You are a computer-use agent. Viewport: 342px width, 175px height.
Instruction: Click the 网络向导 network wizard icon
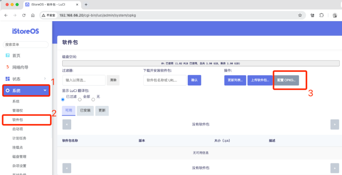pos(7,67)
